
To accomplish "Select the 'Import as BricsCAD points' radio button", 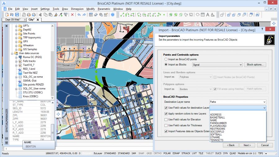I will point(166,59).
